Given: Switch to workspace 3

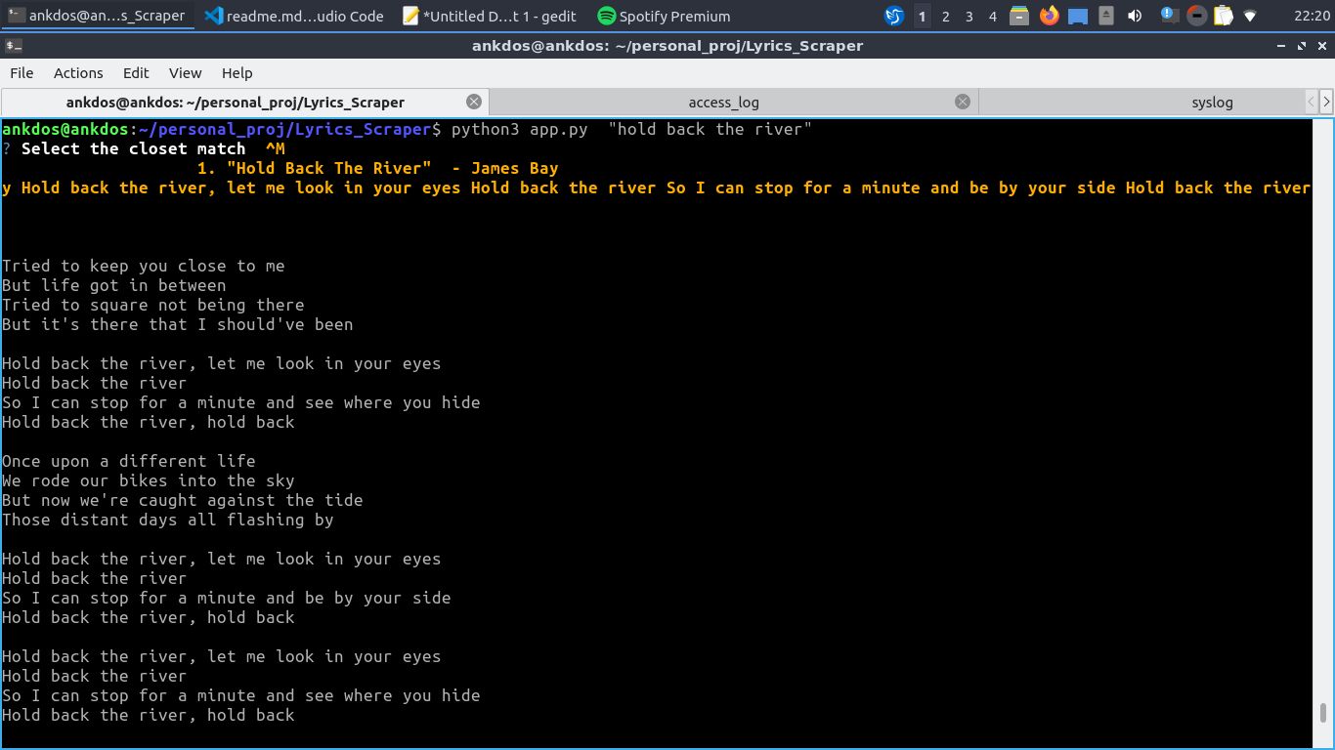Looking at the screenshot, I should (x=969, y=16).
